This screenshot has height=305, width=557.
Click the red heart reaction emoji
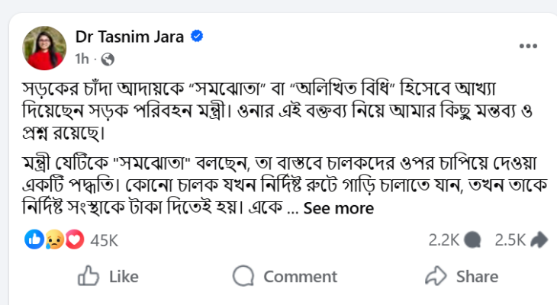pyautogui.click(x=74, y=240)
